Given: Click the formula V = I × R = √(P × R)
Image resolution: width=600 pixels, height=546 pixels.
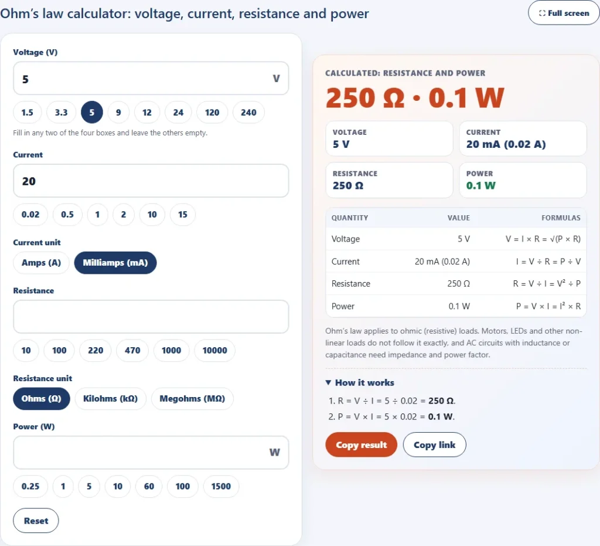Looking at the screenshot, I should tap(543, 239).
